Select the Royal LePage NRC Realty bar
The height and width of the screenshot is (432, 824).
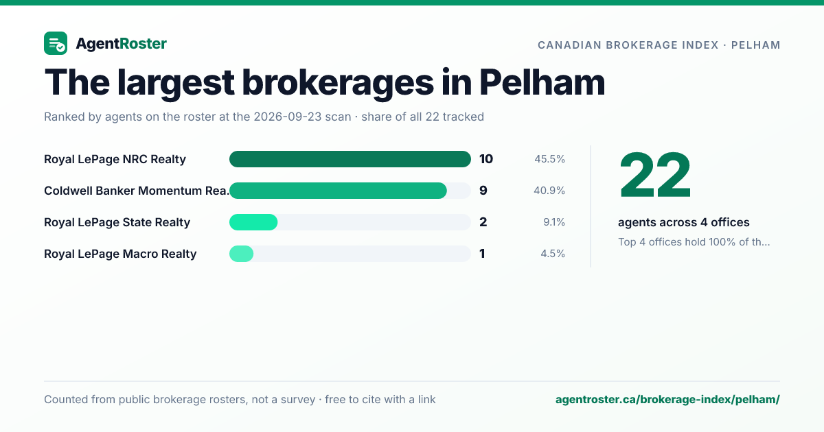[x=350, y=159]
